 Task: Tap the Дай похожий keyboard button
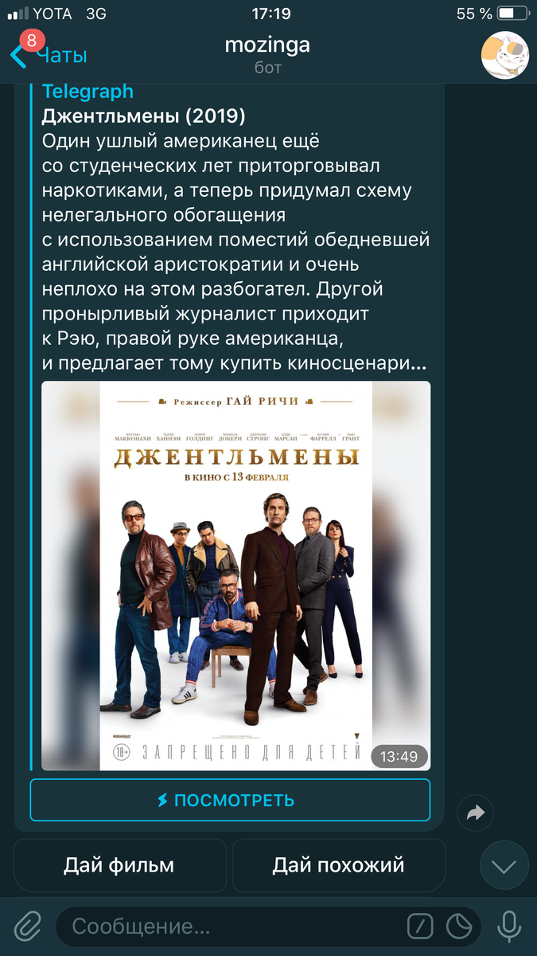click(339, 865)
